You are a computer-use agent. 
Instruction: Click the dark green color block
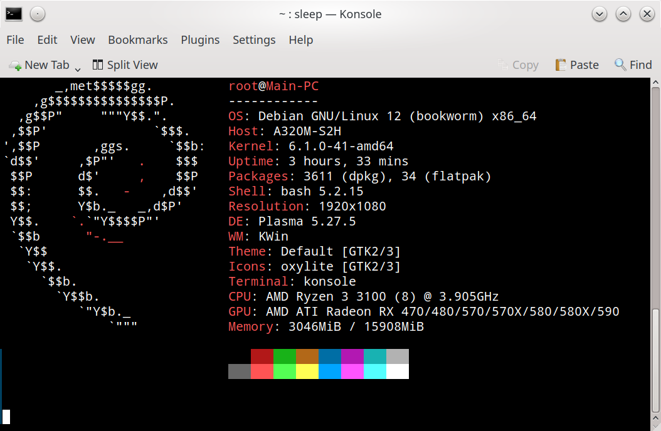point(285,356)
